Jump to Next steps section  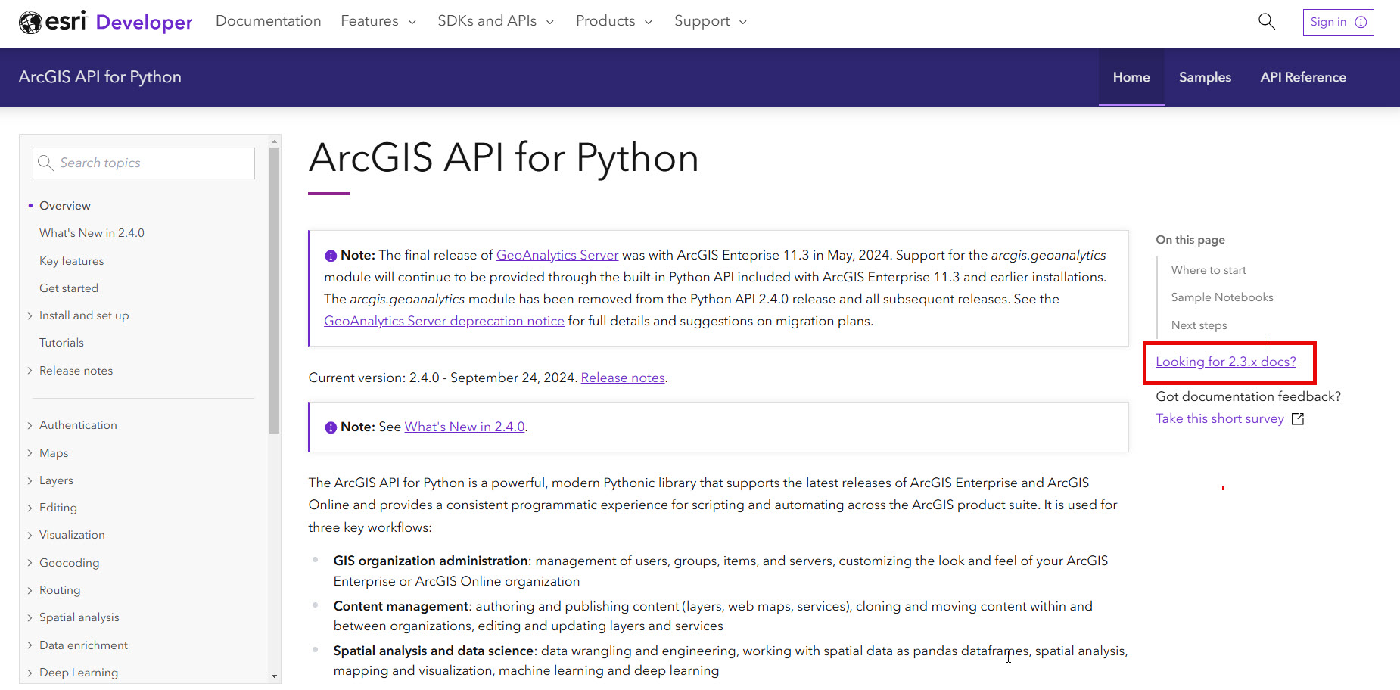[x=1199, y=325]
